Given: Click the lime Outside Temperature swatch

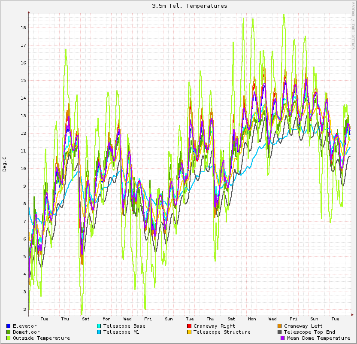Looking at the screenshot, I should (x=9, y=338).
